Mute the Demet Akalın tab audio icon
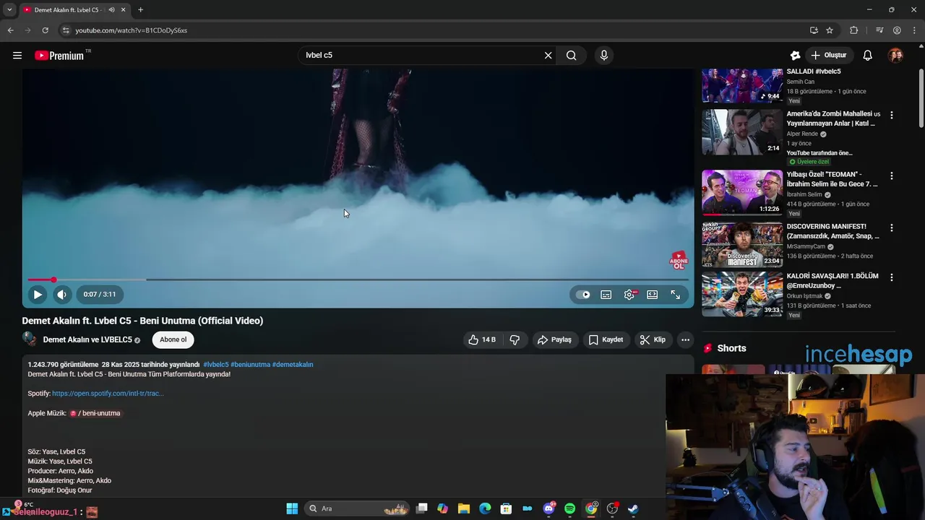Image resolution: width=925 pixels, height=520 pixels. (x=111, y=9)
